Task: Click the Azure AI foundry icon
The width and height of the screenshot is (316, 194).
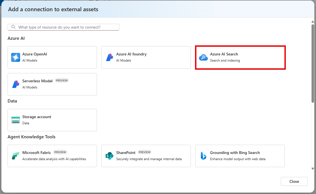Action: (110, 57)
